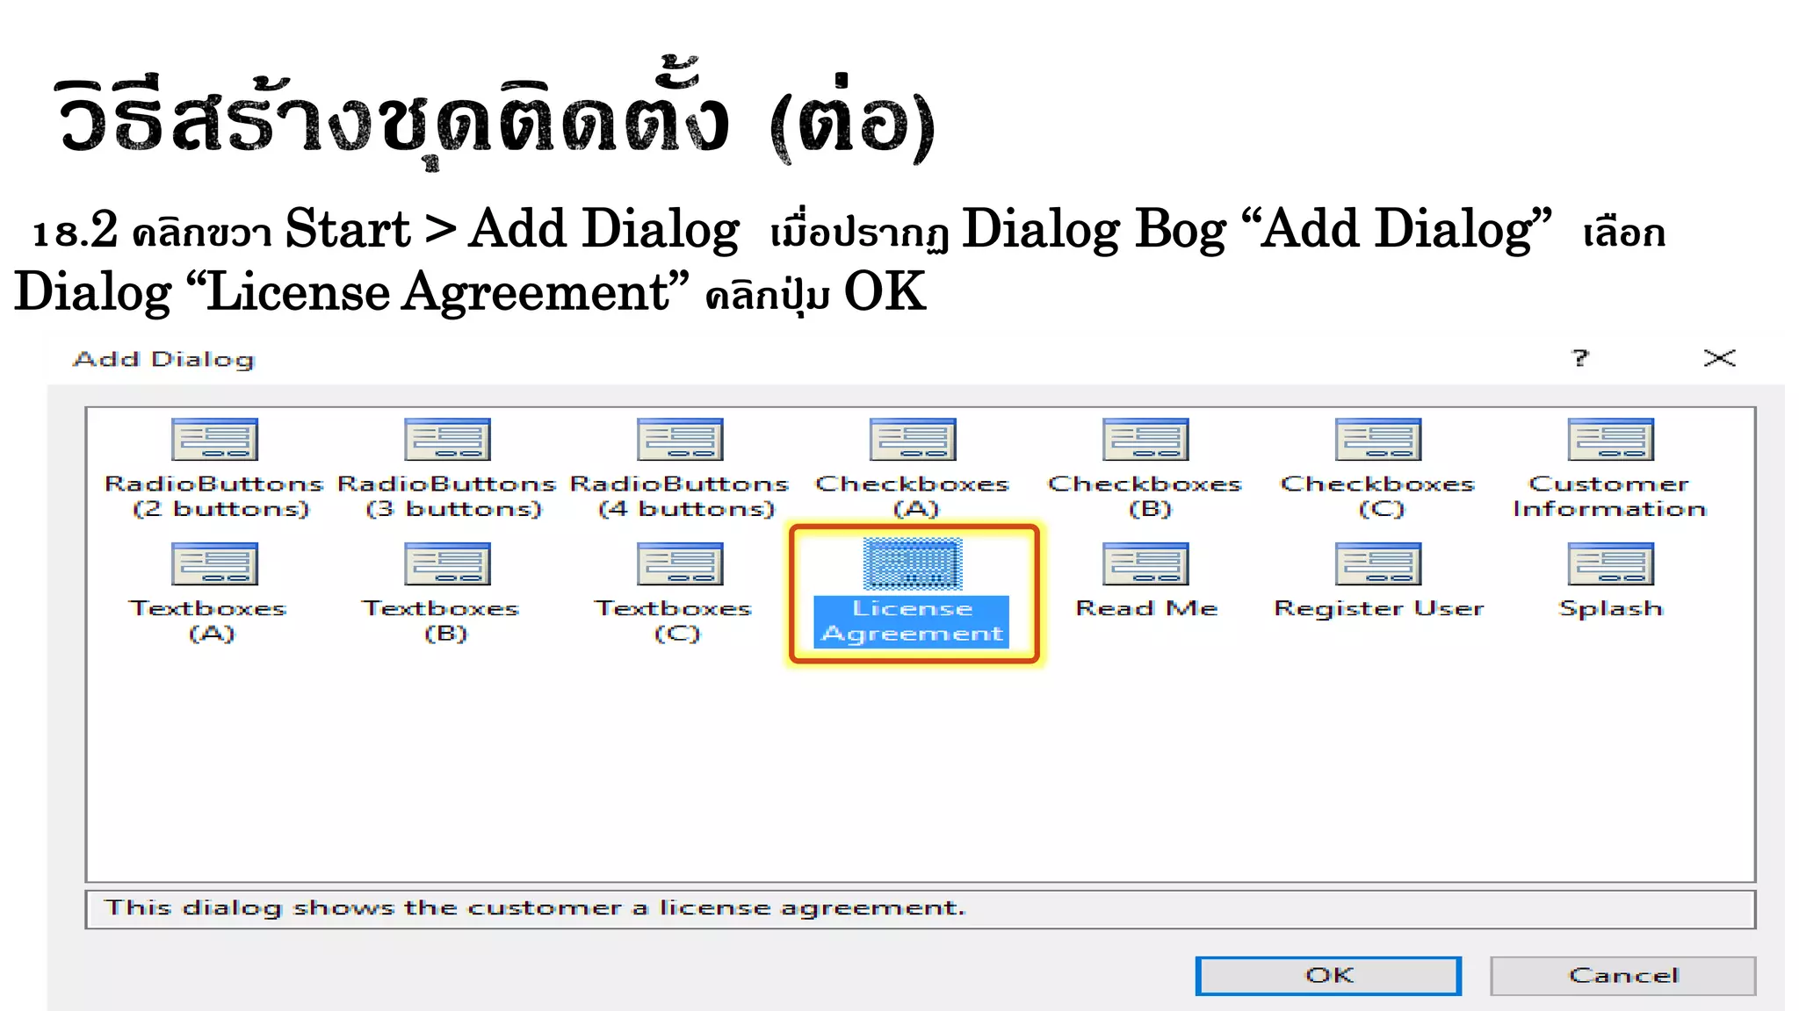Click OK to add the dialog
Screen dimensions: 1799x1011
pos(1328,976)
